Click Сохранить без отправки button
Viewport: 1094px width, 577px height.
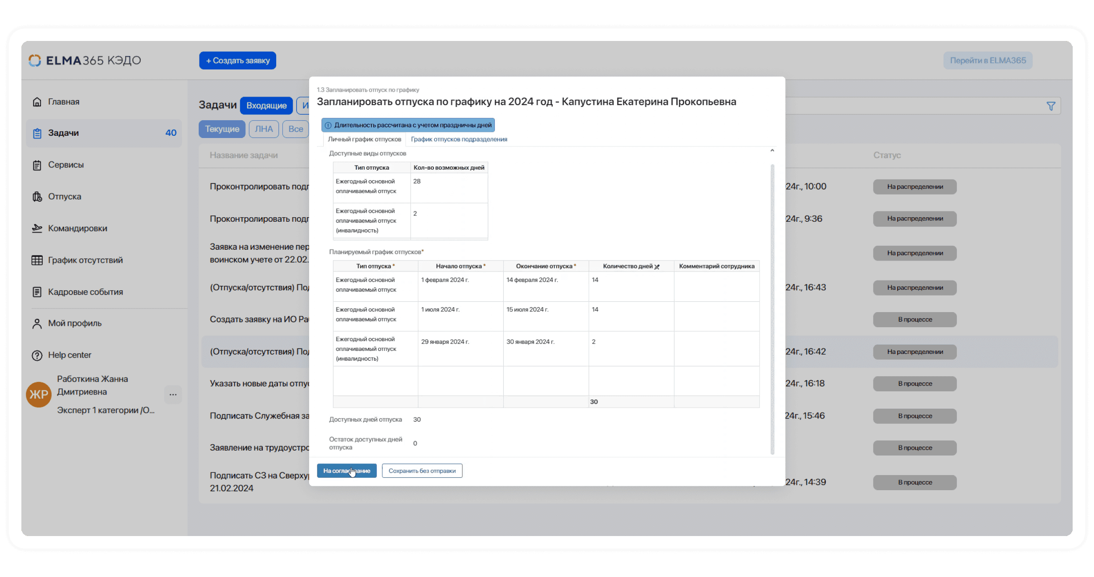click(x=422, y=471)
